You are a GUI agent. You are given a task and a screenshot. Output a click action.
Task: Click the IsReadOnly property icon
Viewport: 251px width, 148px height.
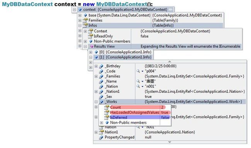point(91,36)
